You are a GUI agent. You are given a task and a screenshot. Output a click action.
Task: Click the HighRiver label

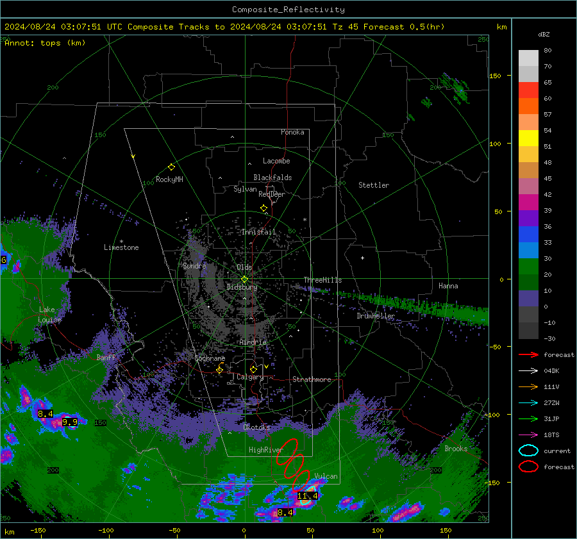[x=265, y=450]
